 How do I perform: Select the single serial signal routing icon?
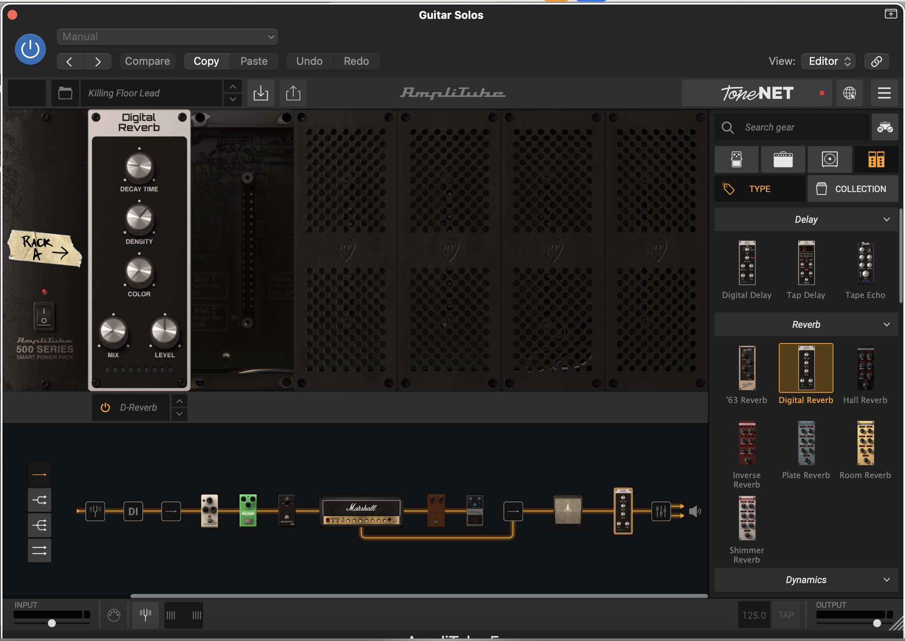pyautogui.click(x=39, y=475)
